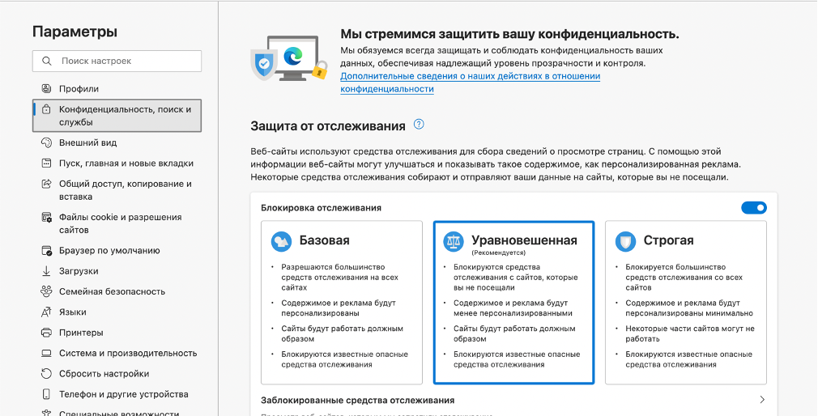Open the Профили settings section

tap(117, 88)
